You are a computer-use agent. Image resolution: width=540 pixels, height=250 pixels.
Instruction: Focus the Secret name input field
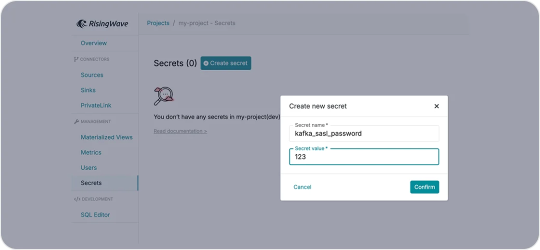364,133
